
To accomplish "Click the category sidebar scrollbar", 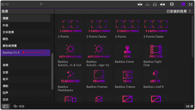I will 52,71.
